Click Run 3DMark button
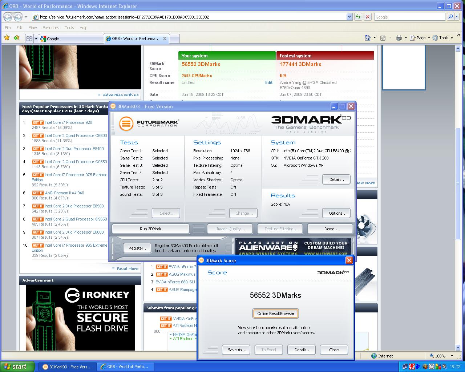The width and height of the screenshot is (465, 372). (150, 229)
